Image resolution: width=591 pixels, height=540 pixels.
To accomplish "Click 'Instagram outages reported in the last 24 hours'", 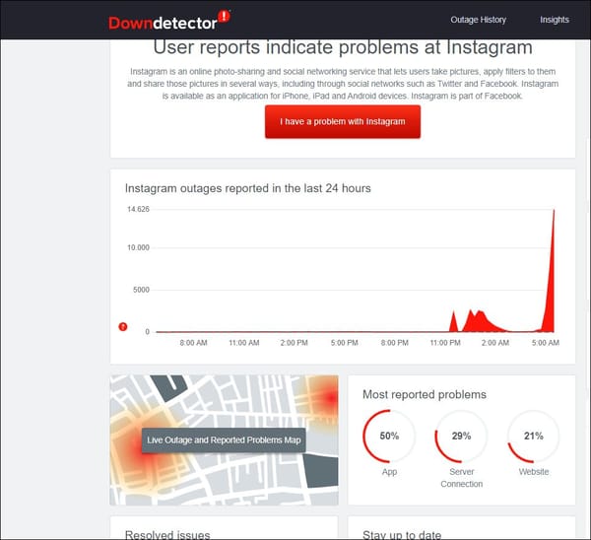I will point(247,188).
